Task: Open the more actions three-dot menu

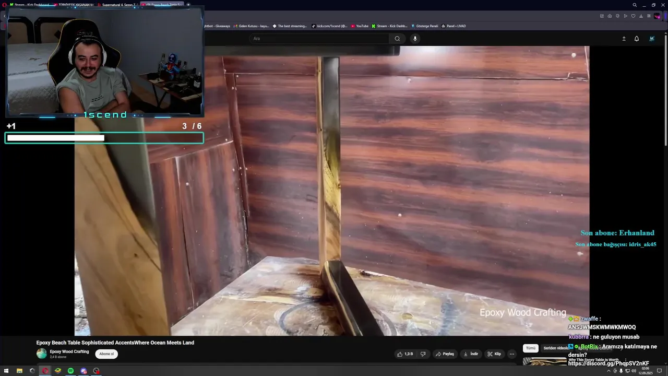Action: point(512,354)
